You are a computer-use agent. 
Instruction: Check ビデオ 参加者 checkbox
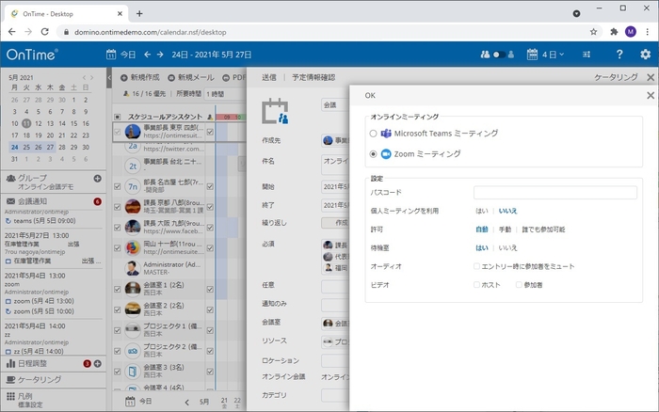pos(519,285)
